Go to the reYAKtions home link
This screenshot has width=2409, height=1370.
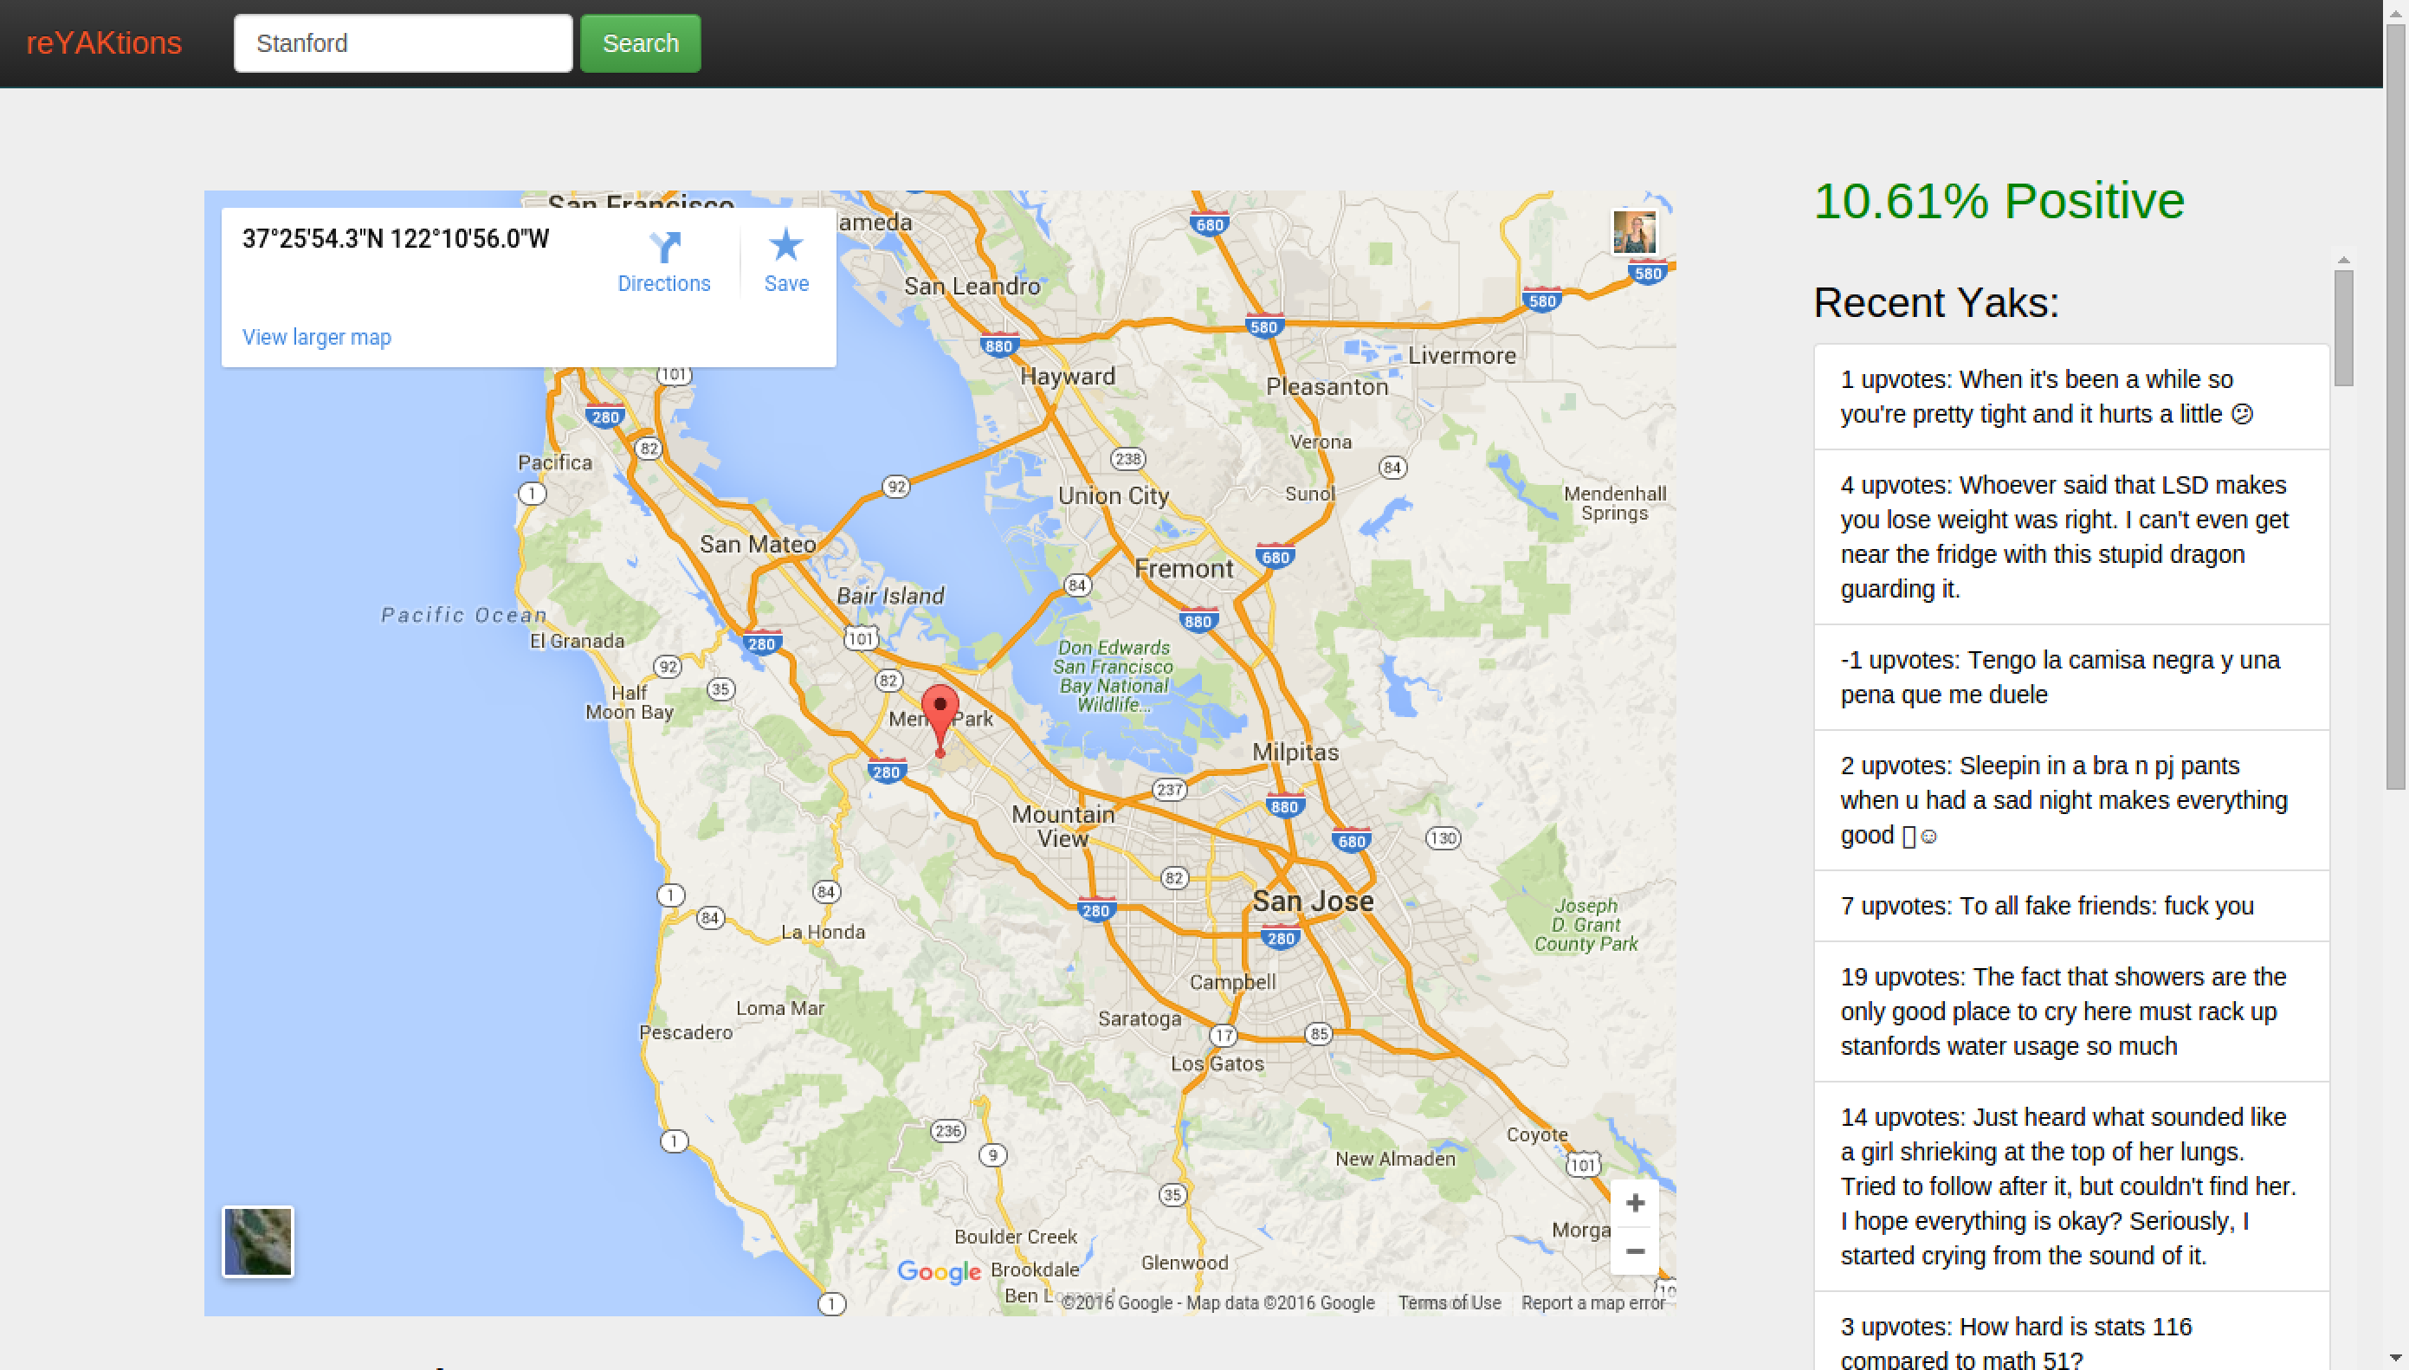coord(103,43)
